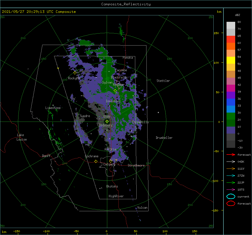The width and height of the screenshot is (252, 235).
Task: Click the Drumheller label
Action: click(164, 138)
